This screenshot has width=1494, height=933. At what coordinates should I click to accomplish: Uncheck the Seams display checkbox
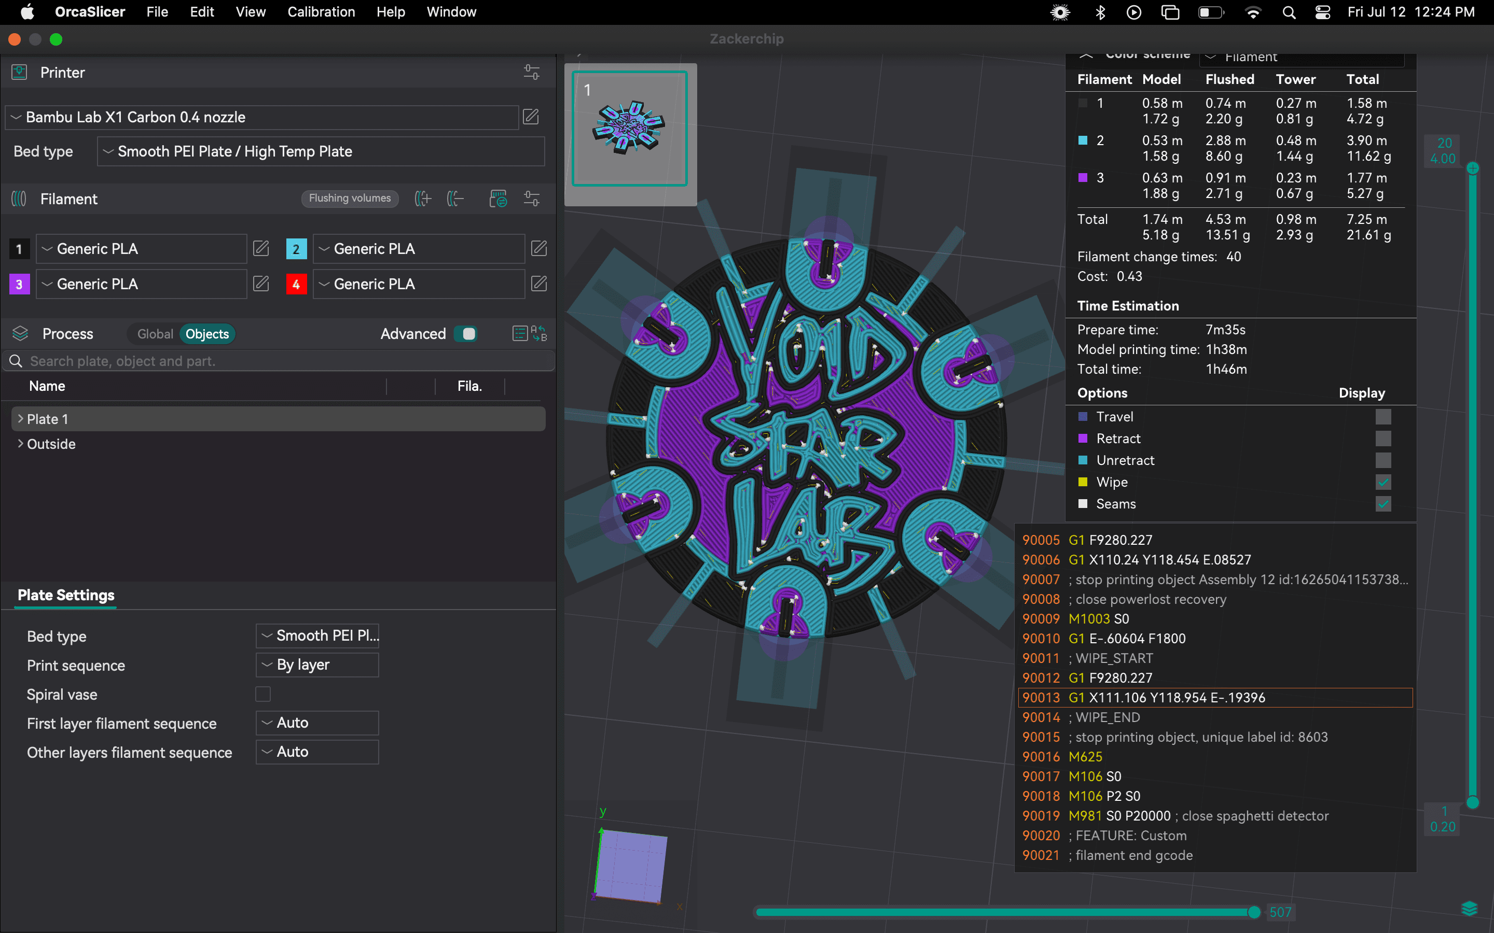pyautogui.click(x=1383, y=504)
